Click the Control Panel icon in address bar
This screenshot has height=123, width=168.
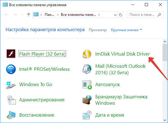coord(36,14)
